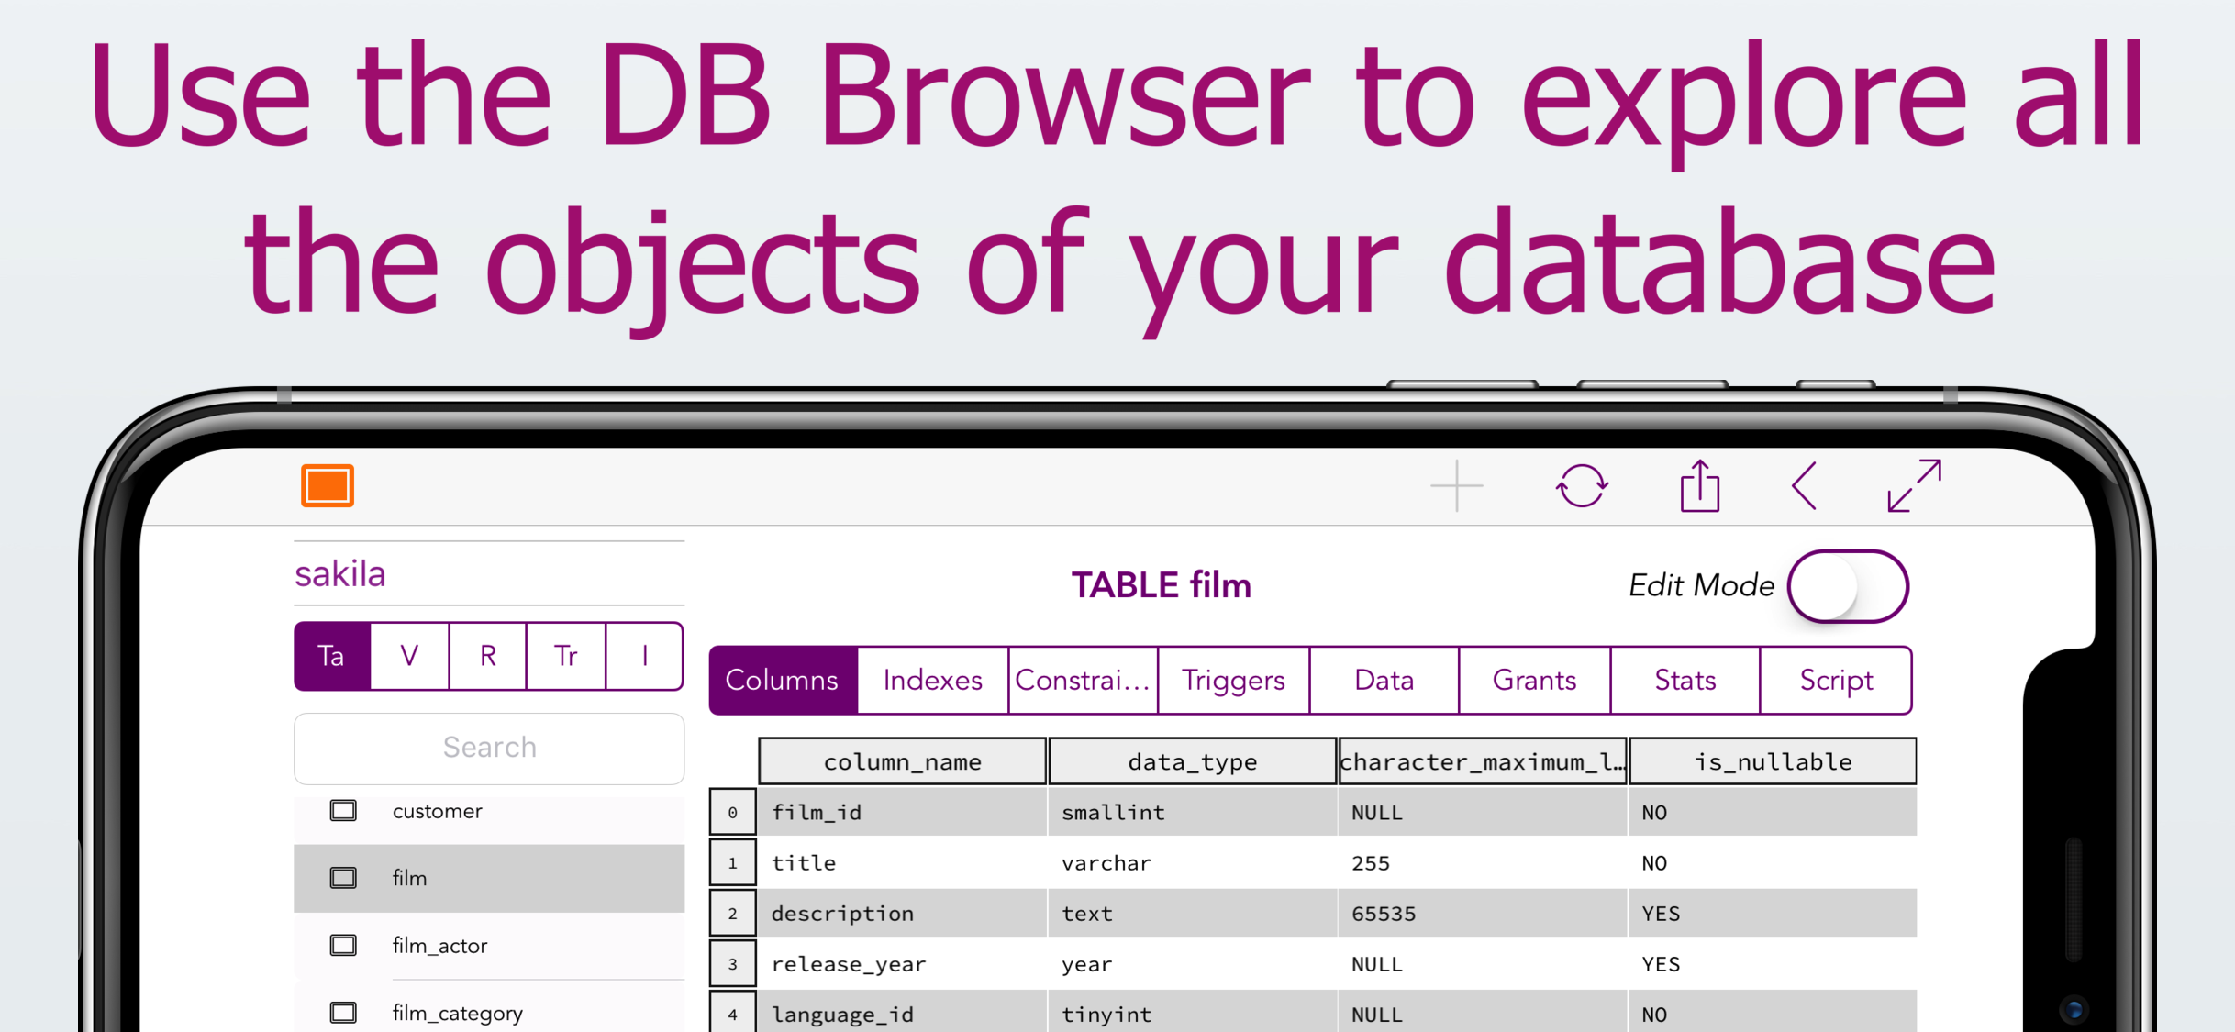Screen dimensions: 2235x1032
Task: Open the Script tab
Action: pyautogui.click(x=1836, y=681)
